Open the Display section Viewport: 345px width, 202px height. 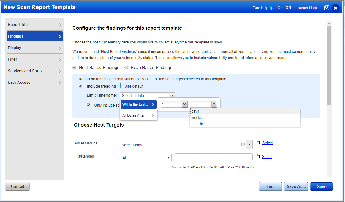[34, 48]
